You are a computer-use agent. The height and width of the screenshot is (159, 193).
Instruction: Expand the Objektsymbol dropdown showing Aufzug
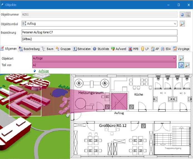[175, 24]
